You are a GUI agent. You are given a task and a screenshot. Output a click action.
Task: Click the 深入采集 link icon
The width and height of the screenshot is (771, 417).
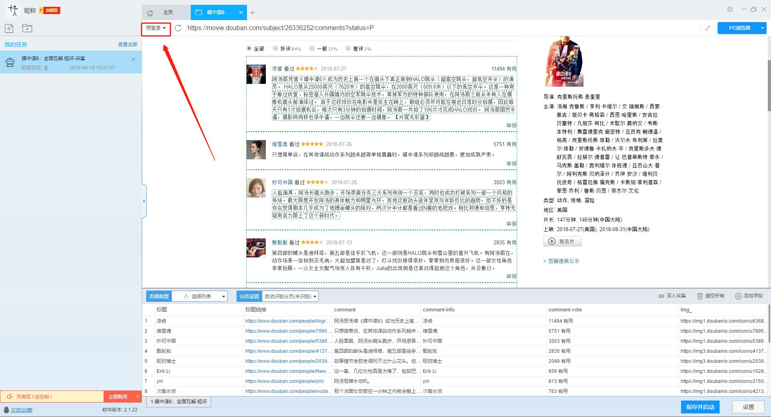tap(661, 296)
